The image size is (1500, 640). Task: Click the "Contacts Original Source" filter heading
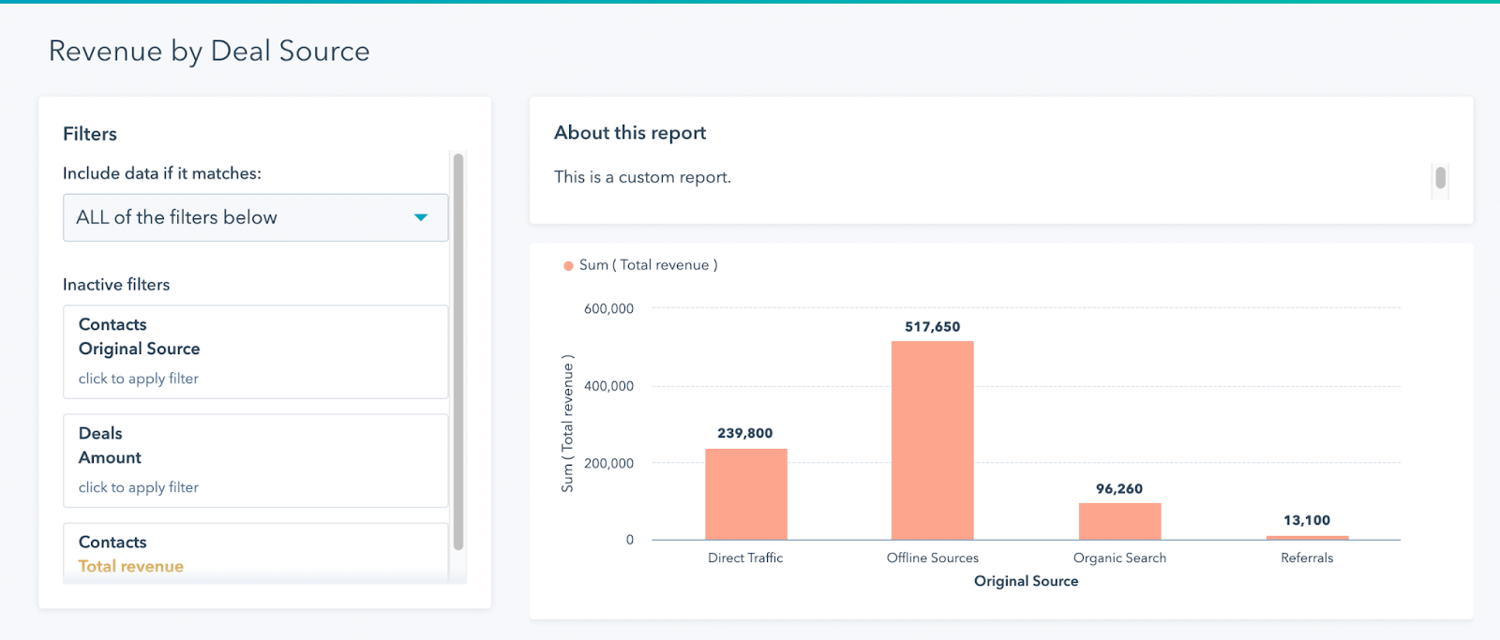click(139, 336)
